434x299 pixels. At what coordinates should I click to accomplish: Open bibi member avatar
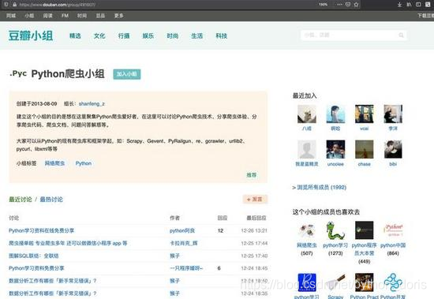tap(393, 149)
